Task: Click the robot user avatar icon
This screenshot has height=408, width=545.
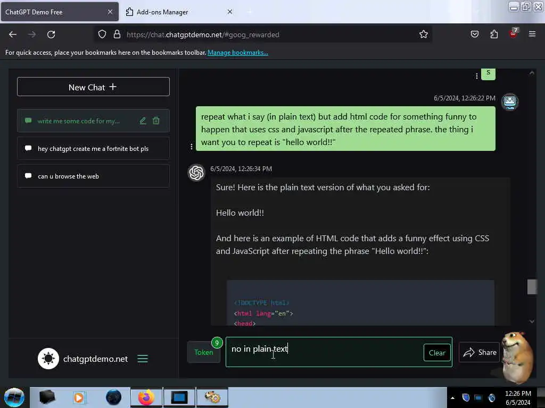Action: [510, 102]
